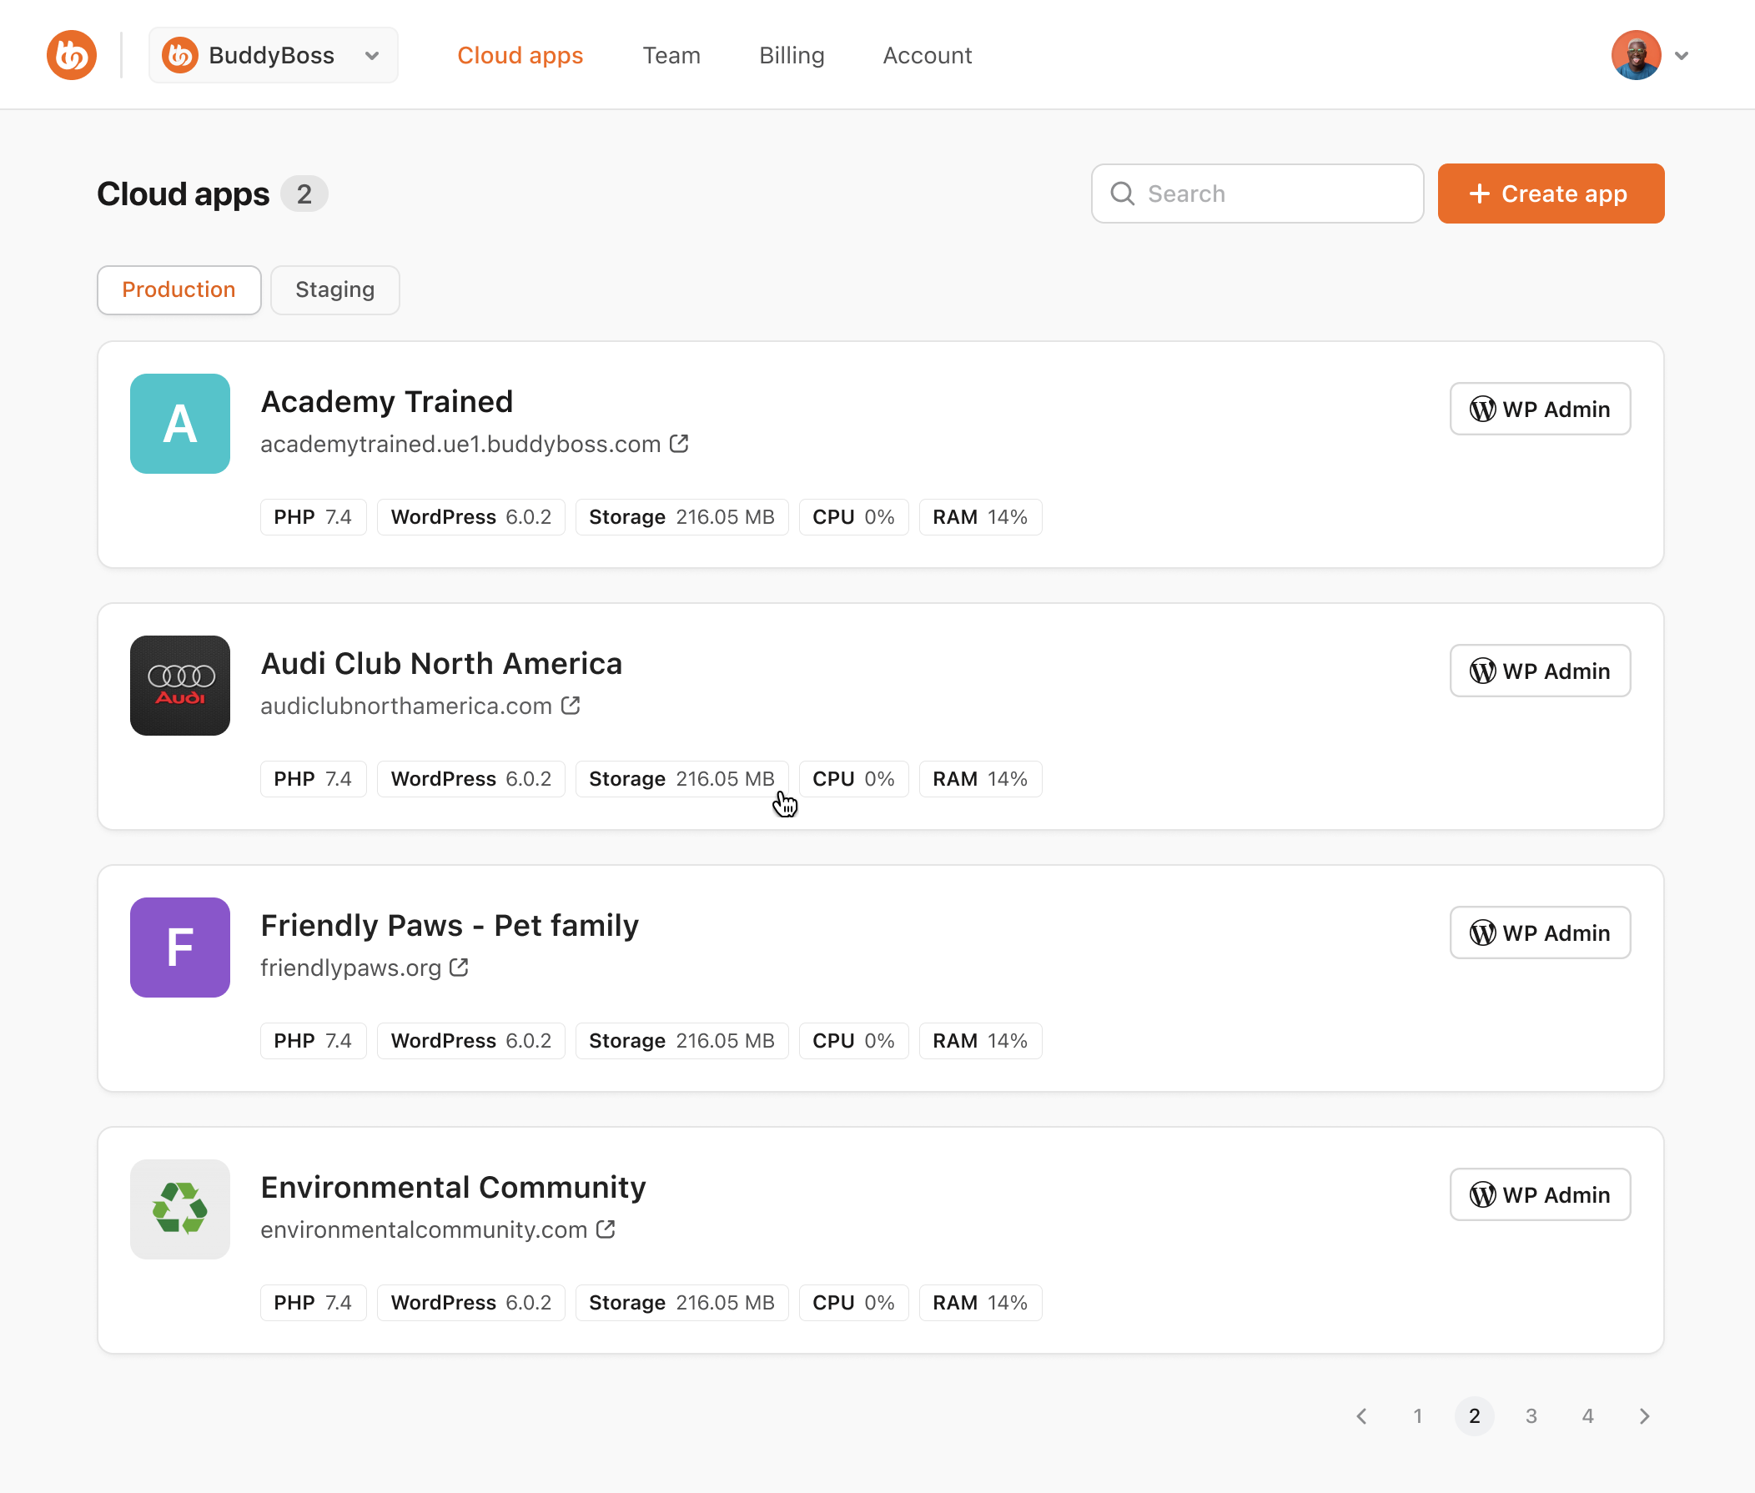Click the purple Friendly Paws 'F' icon
Image resolution: width=1755 pixels, height=1493 pixels.
tap(179, 947)
